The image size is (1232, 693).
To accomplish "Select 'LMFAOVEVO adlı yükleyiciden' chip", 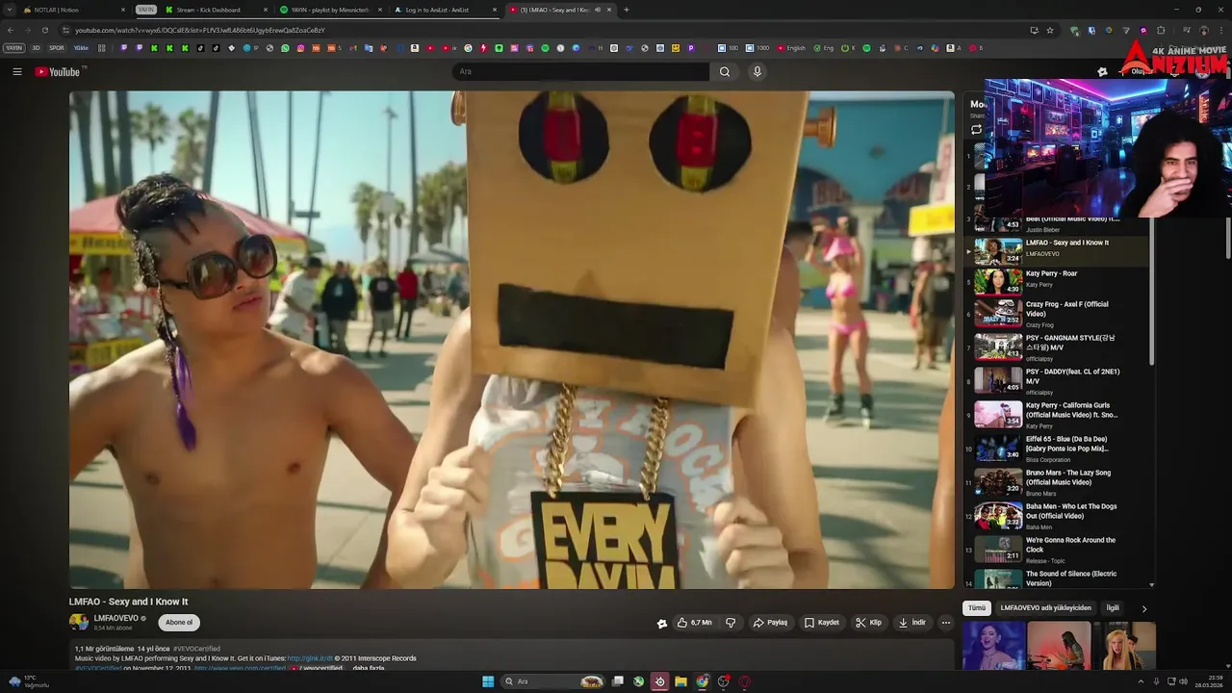I will pos(1045,608).
